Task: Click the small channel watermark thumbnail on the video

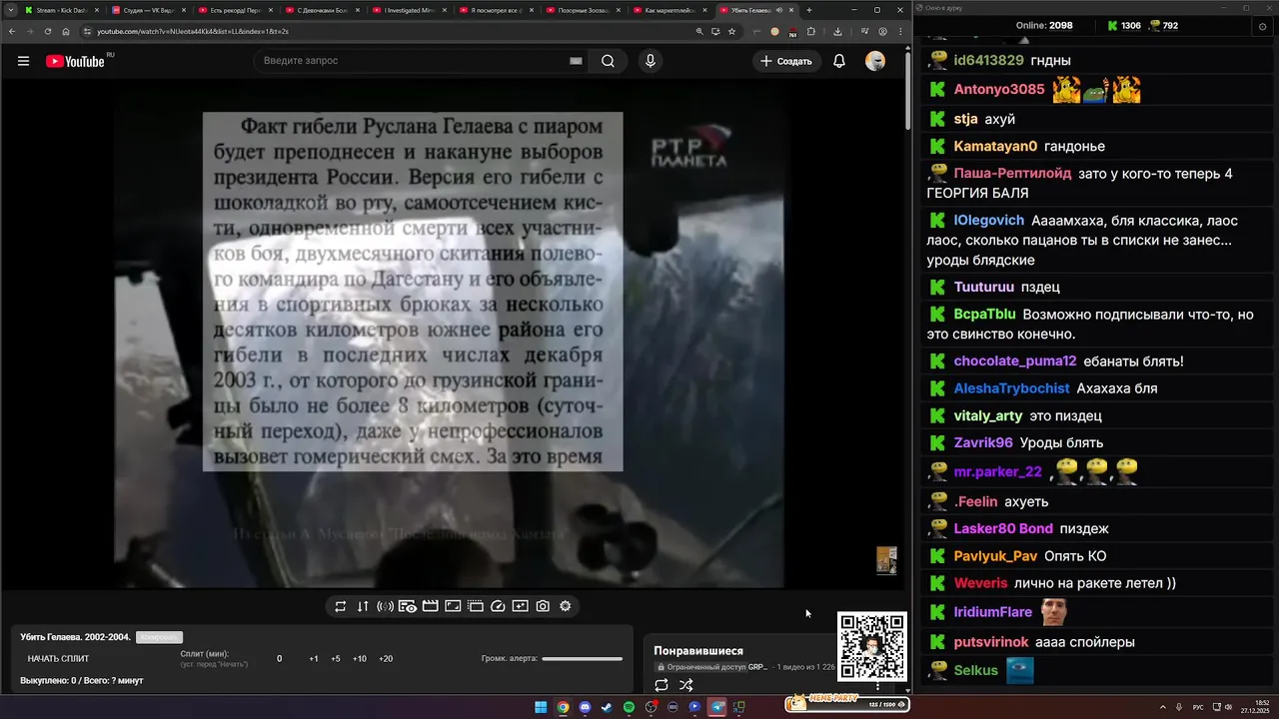Action: tap(886, 560)
